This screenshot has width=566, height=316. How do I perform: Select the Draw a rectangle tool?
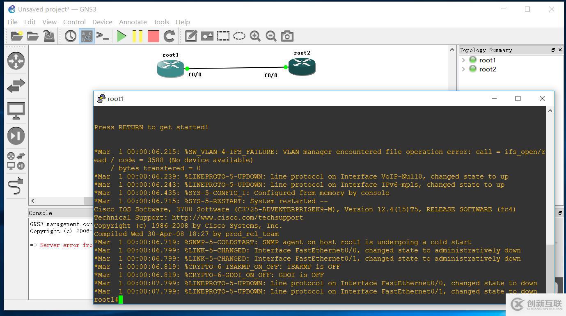[x=223, y=36]
